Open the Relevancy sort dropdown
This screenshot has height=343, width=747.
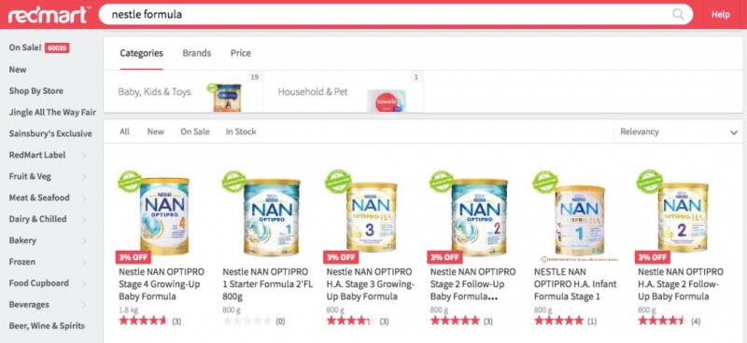point(678,131)
